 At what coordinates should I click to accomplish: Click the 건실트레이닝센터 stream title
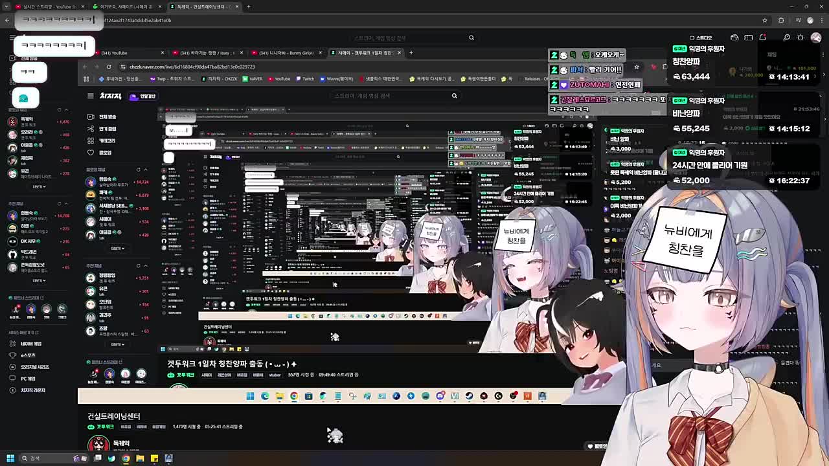pos(114,416)
